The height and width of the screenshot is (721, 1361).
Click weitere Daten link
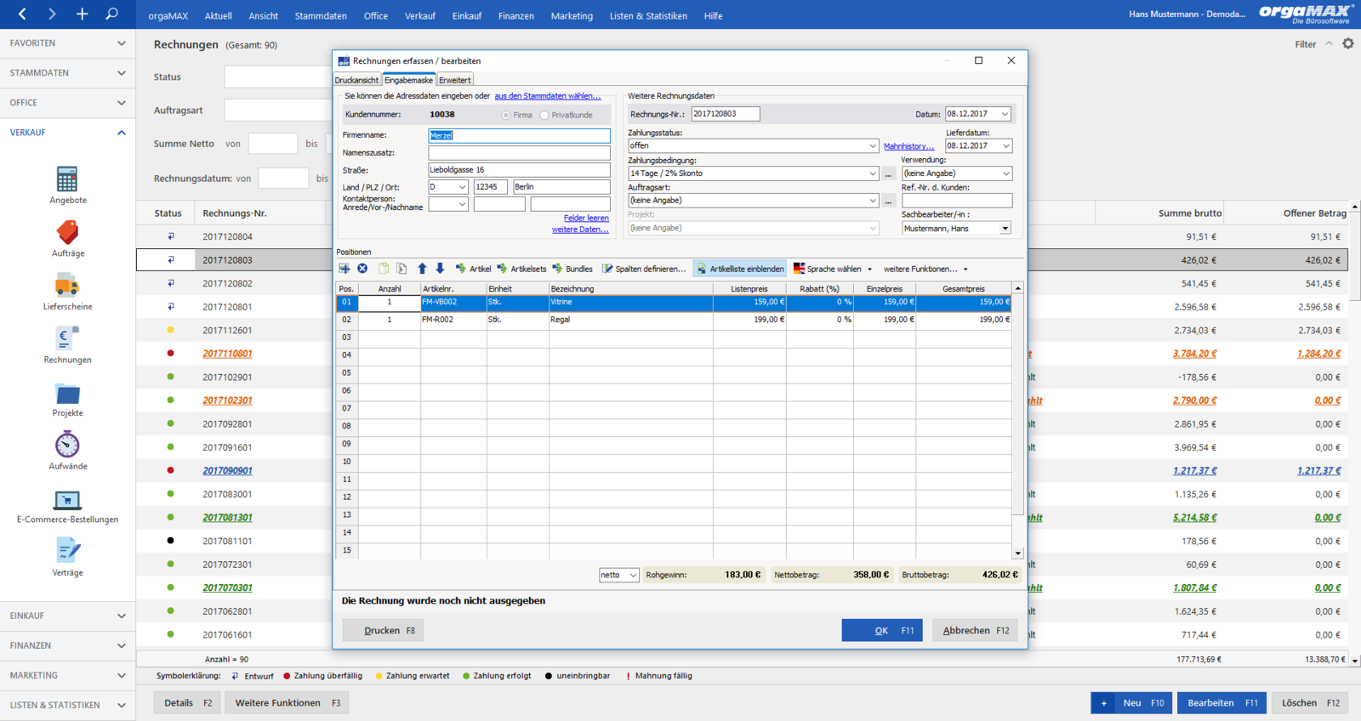(580, 230)
